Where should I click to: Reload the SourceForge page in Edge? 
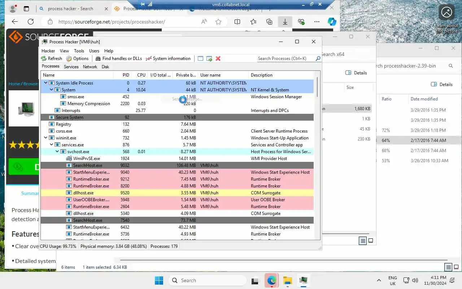click(x=31, y=22)
